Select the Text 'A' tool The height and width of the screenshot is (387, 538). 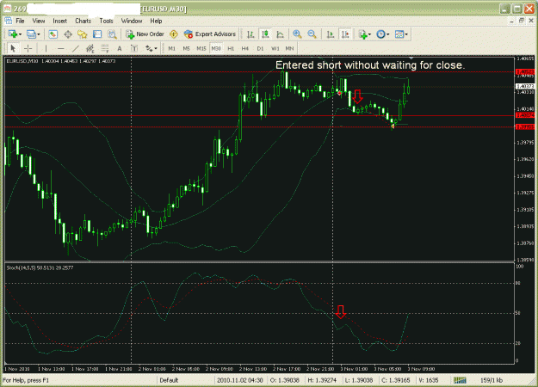(x=120, y=48)
